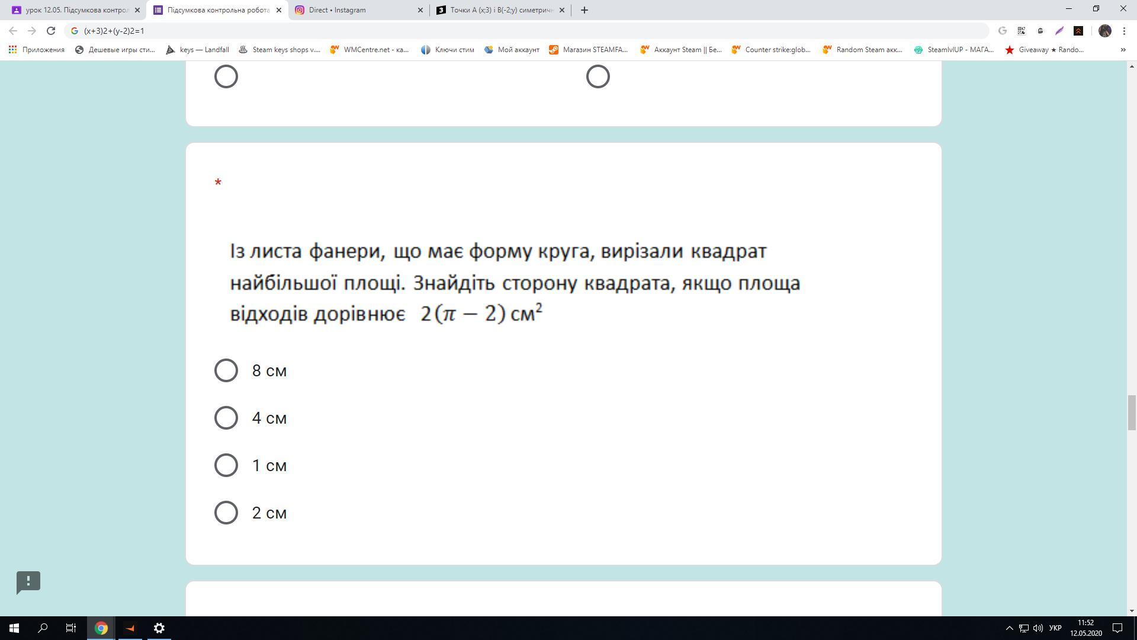Open Chrome menu with three dots

1124,31
